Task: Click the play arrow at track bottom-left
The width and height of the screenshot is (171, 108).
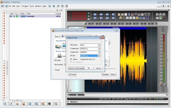Action: tap(71, 90)
